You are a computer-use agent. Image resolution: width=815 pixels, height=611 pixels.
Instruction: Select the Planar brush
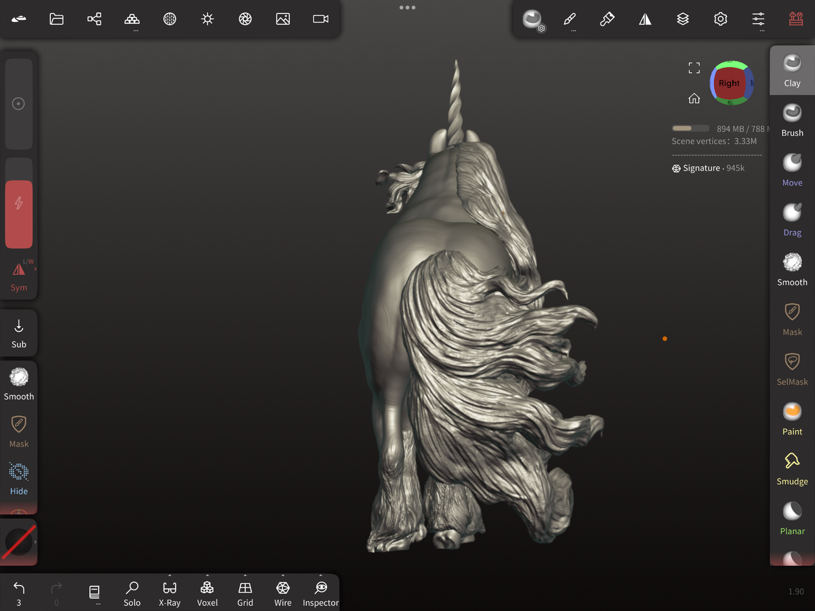point(792,519)
